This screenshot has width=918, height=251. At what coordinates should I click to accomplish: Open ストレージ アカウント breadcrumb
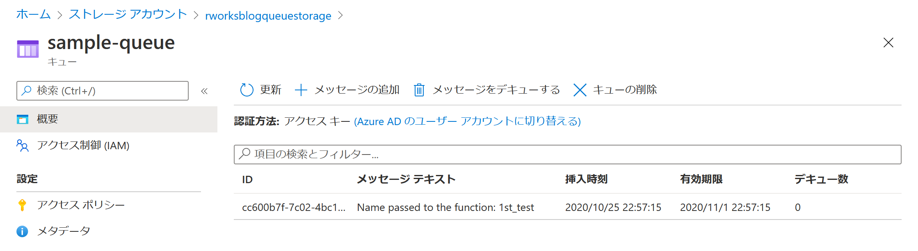pyautogui.click(x=128, y=15)
